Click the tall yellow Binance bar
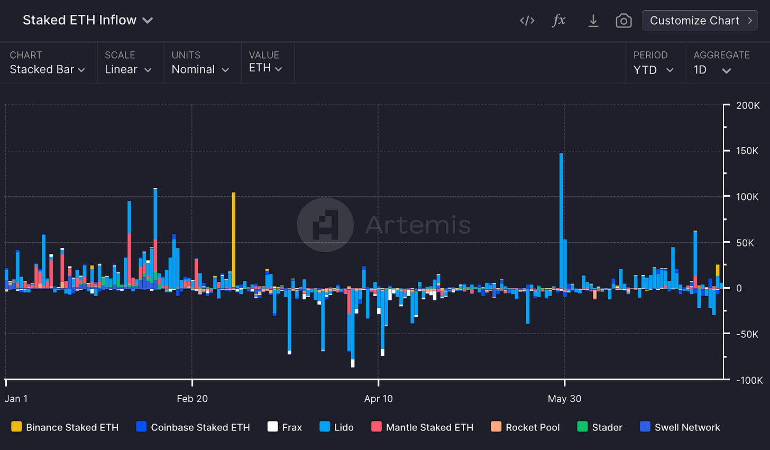Image resolution: width=770 pixels, height=450 pixels. 233,240
